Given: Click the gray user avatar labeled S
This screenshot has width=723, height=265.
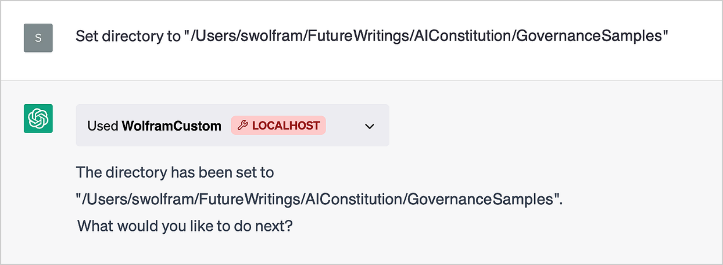Looking at the screenshot, I should click(38, 38).
